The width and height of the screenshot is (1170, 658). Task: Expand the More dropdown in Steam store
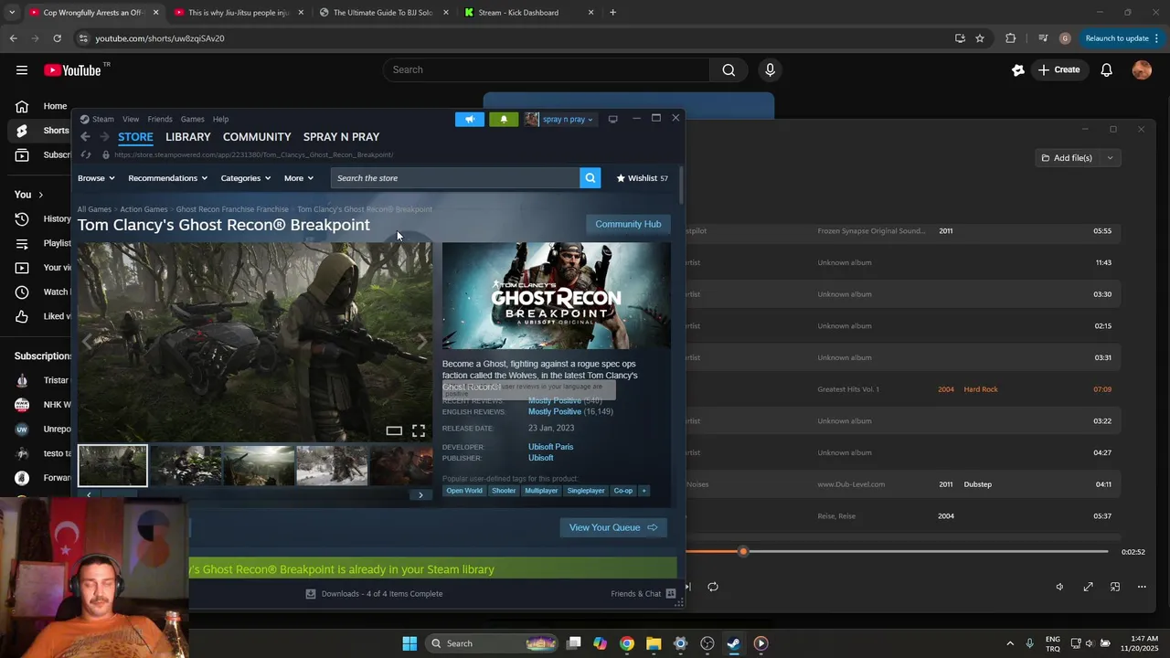click(299, 178)
